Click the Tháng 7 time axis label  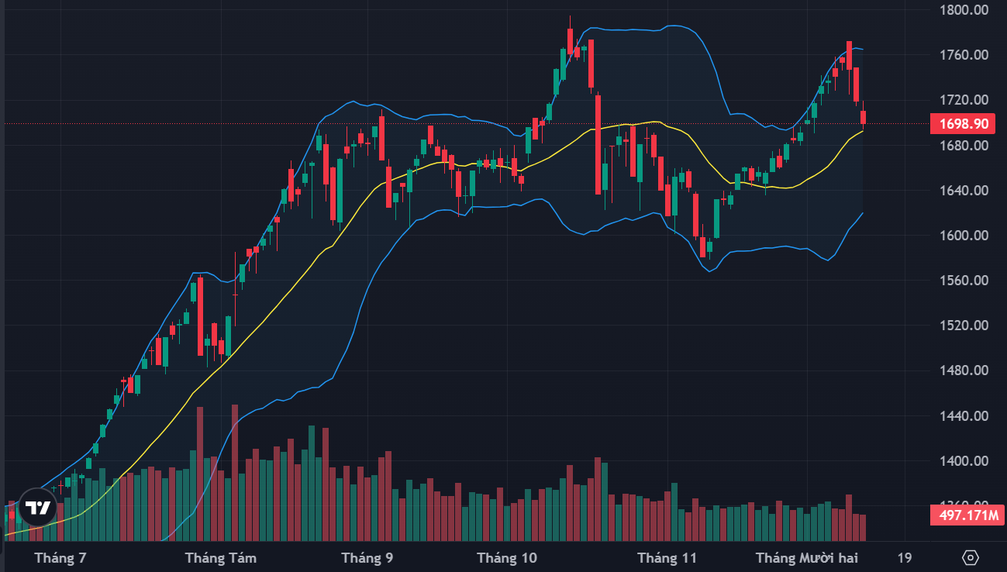click(x=60, y=558)
